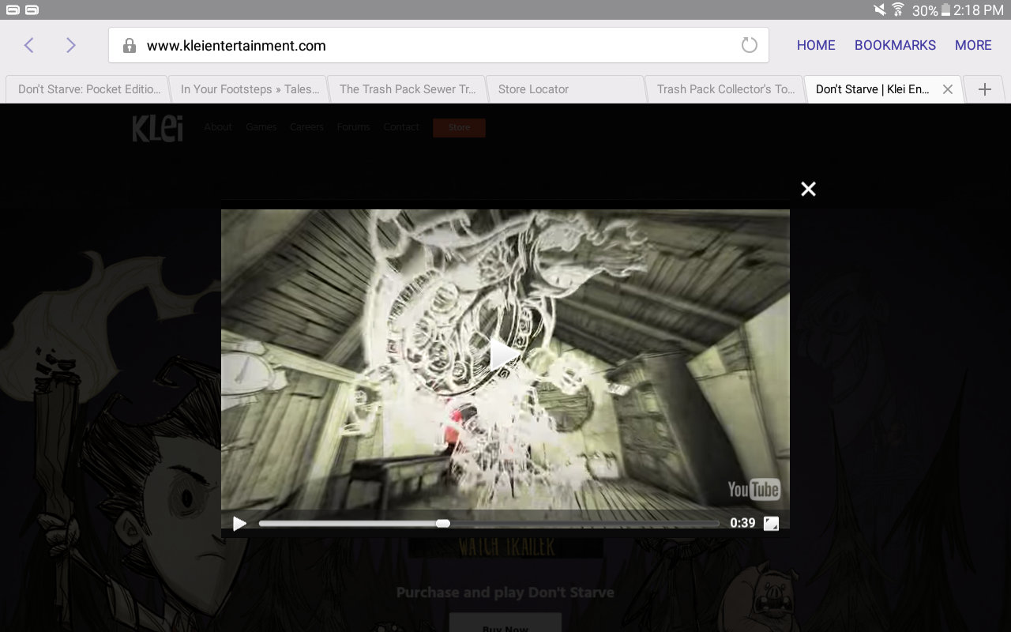This screenshot has width=1011, height=632.
Task: Open the Forums link in Klei navigation
Action: (353, 127)
